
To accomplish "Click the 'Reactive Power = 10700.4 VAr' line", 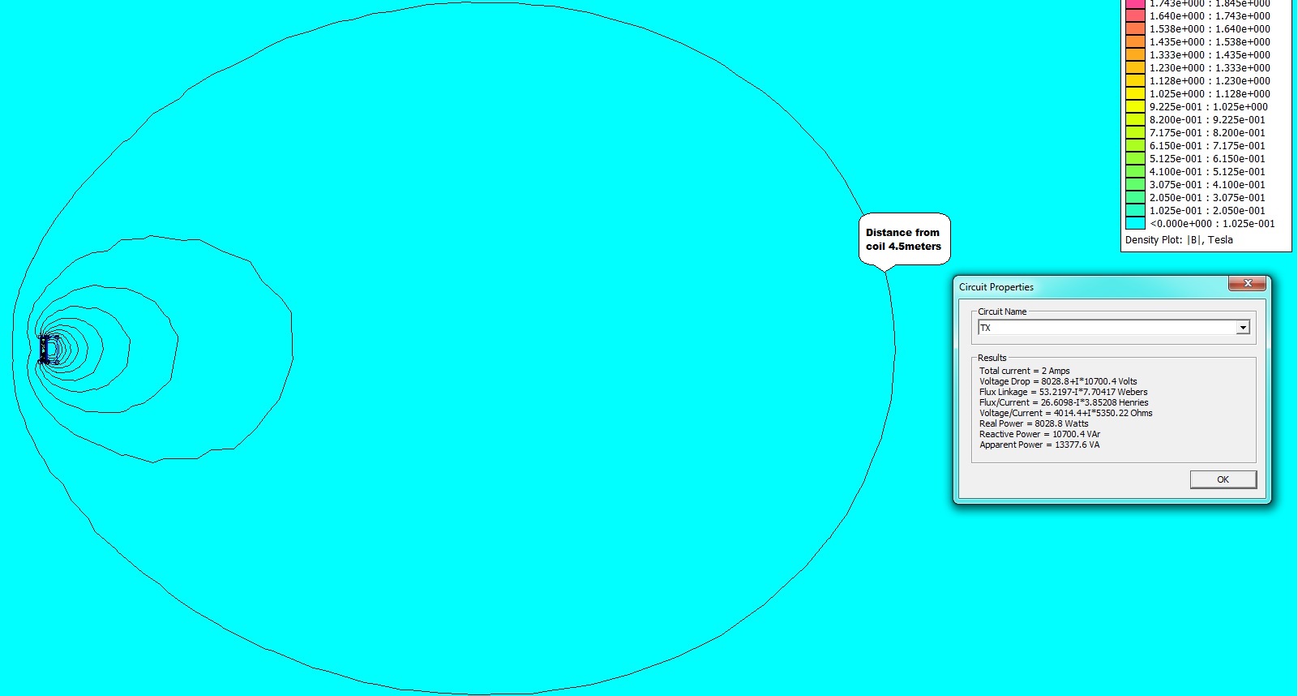I will 1040,434.
